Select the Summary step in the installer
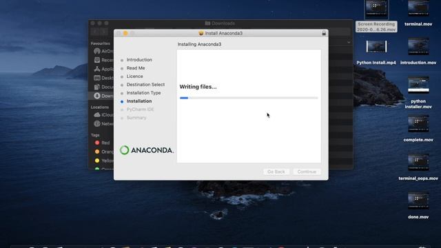Image resolution: width=441 pixels, height=248 pixels. coord(136,118)
